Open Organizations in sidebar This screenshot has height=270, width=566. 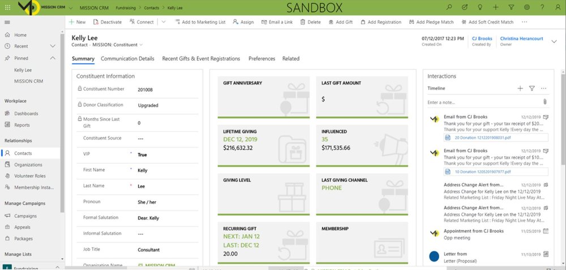[28, 164]
